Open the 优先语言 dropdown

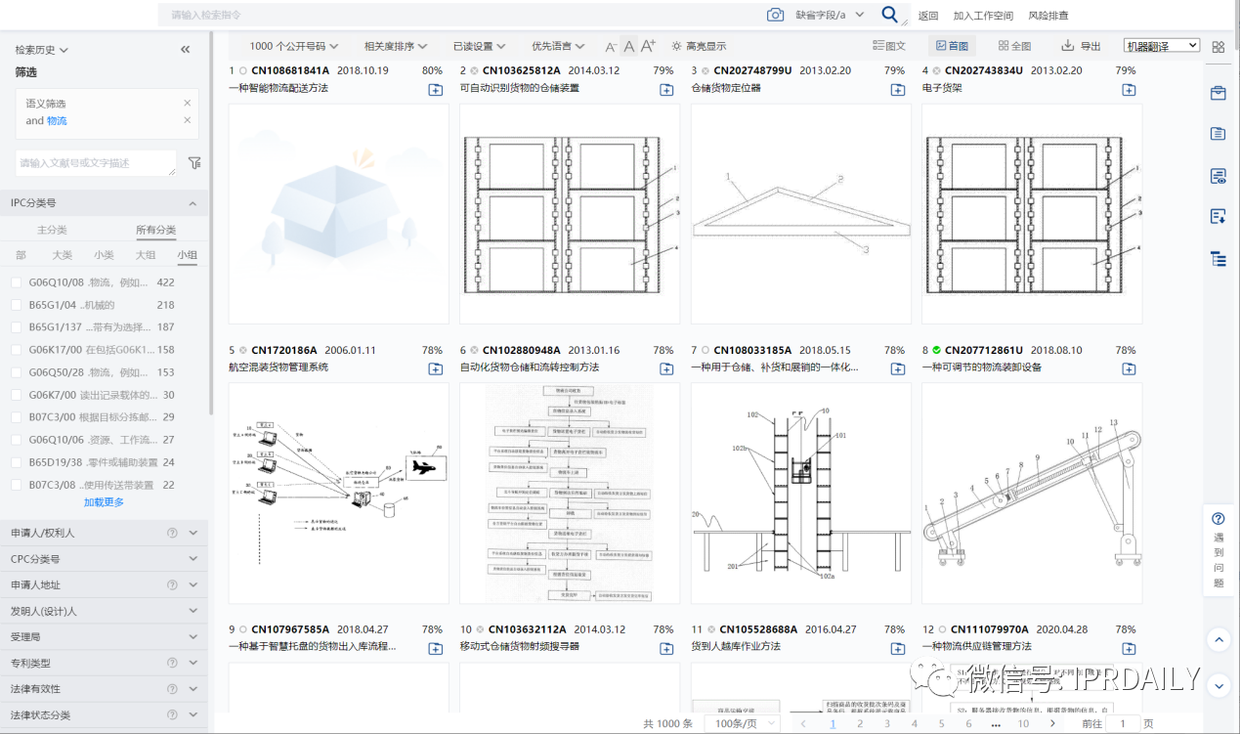(558, 46)
